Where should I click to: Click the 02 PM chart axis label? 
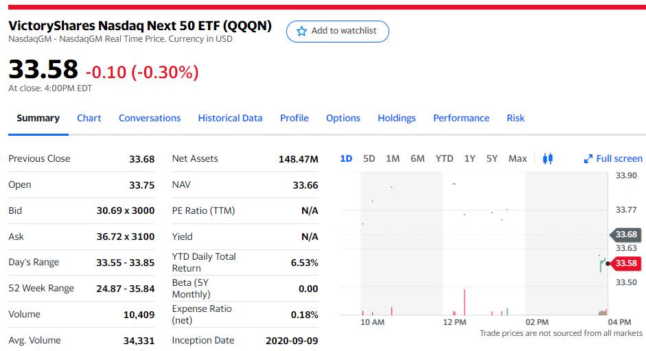[x=538, y=322]
